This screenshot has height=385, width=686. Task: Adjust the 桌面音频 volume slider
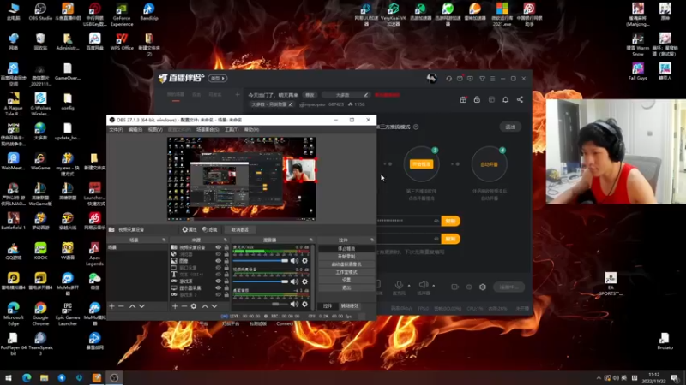261,304
